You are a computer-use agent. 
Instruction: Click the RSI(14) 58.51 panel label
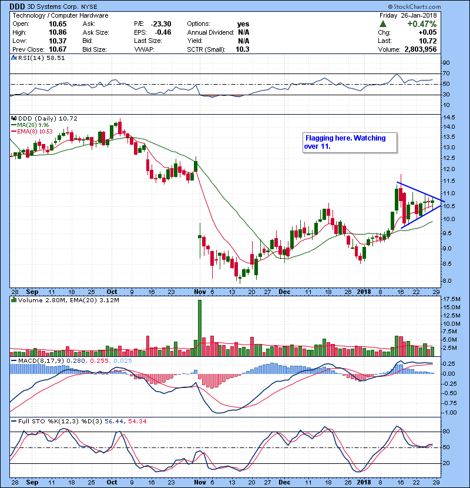[x=41, y=58]
